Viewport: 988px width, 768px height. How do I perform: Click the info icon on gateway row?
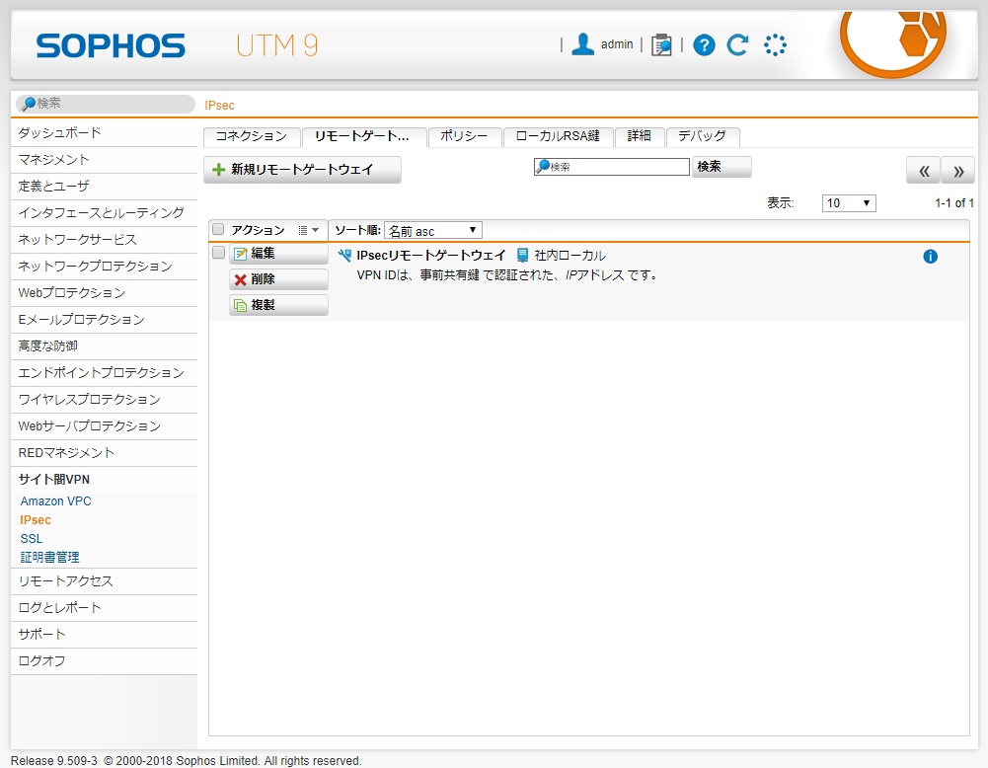click(x=930, y=257)
